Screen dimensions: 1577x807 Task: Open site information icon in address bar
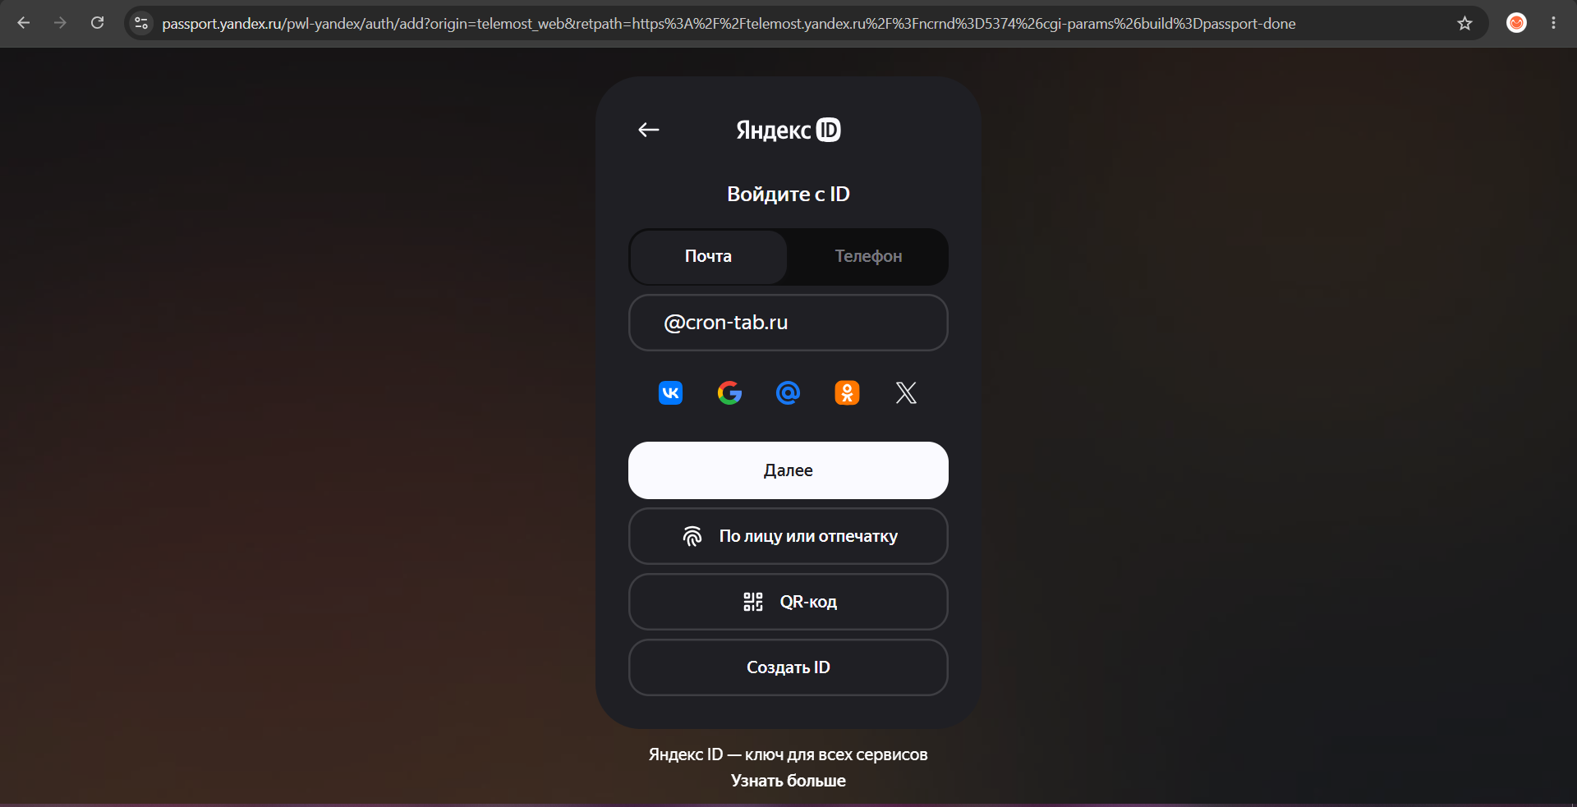(141, 23)
